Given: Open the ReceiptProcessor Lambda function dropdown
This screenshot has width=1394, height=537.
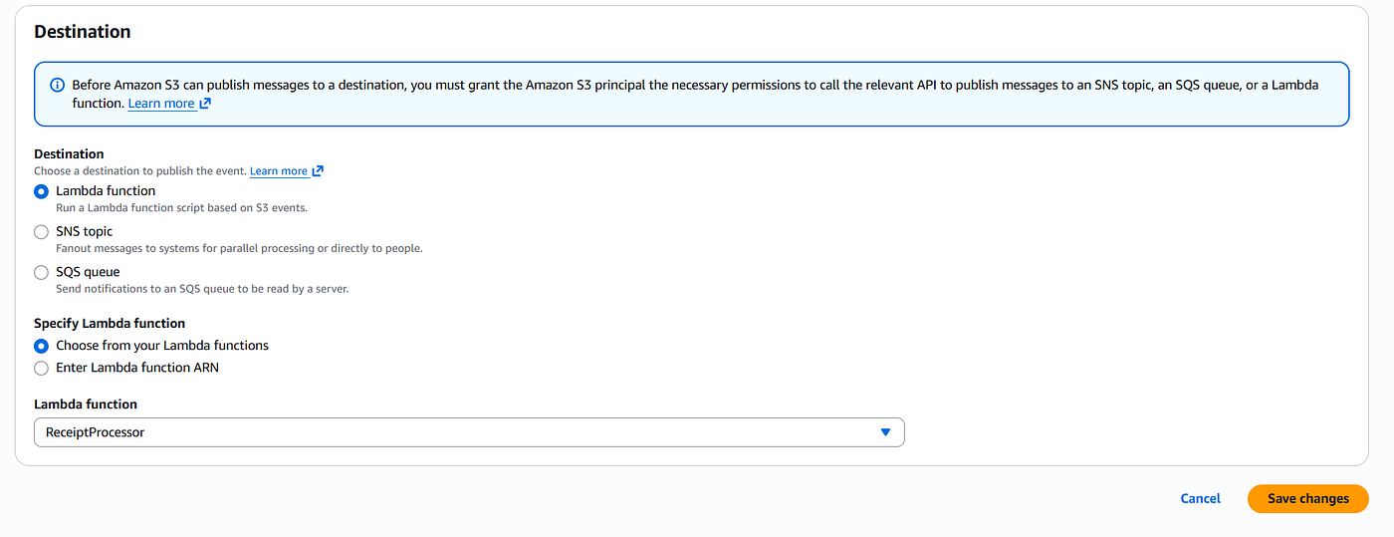Looking at the screenshot, I should [469, 432].
